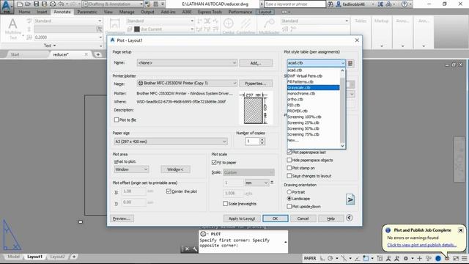469x264 pixels.
Task: Click the annotation monitor plus icon in status bar
Action: [x=420, y=258]
